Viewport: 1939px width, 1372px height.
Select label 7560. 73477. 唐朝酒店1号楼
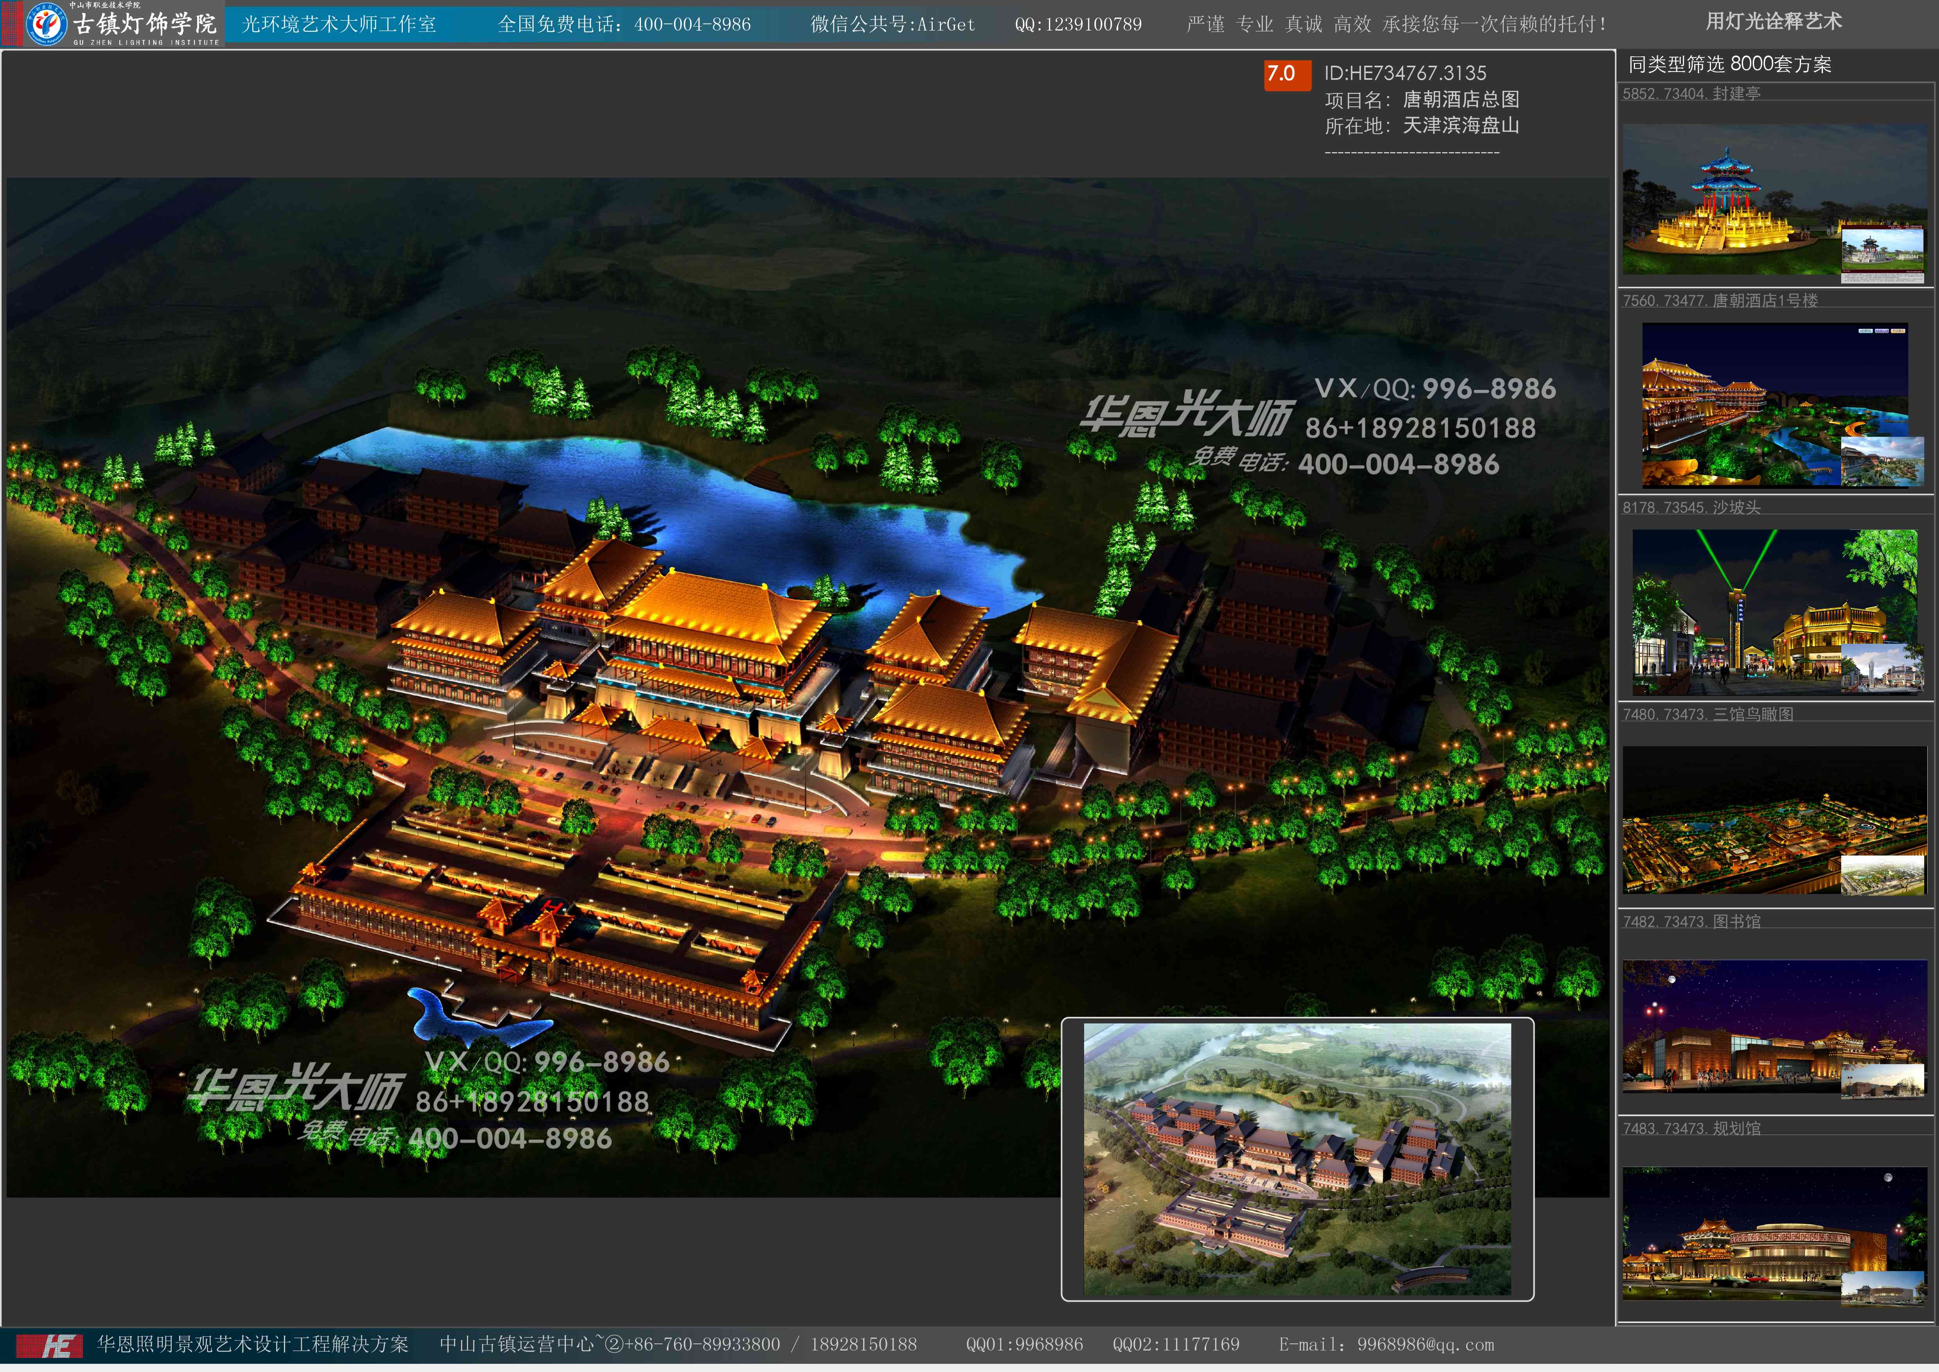point(1720,301)
